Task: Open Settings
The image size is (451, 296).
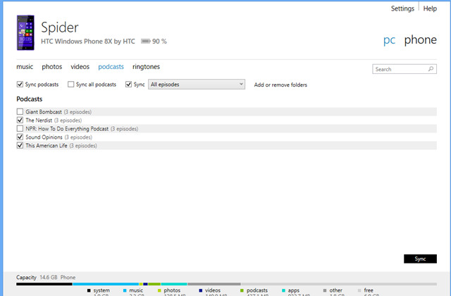Action: (402, 8)
